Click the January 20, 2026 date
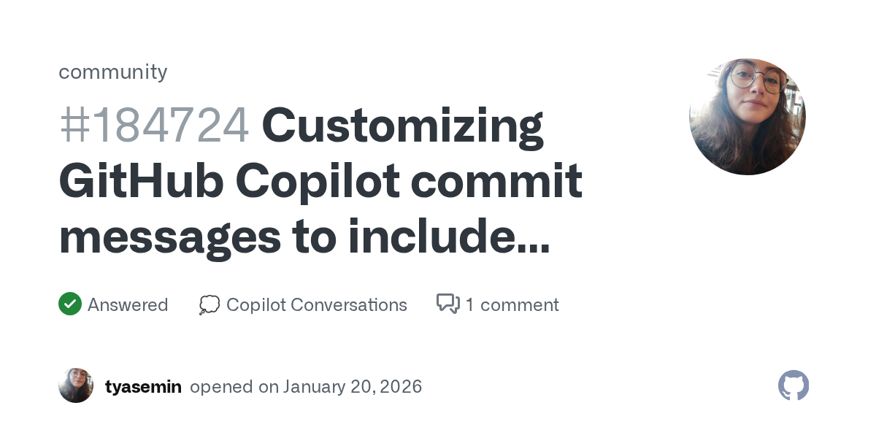The image size is (876, 438). 353,386
